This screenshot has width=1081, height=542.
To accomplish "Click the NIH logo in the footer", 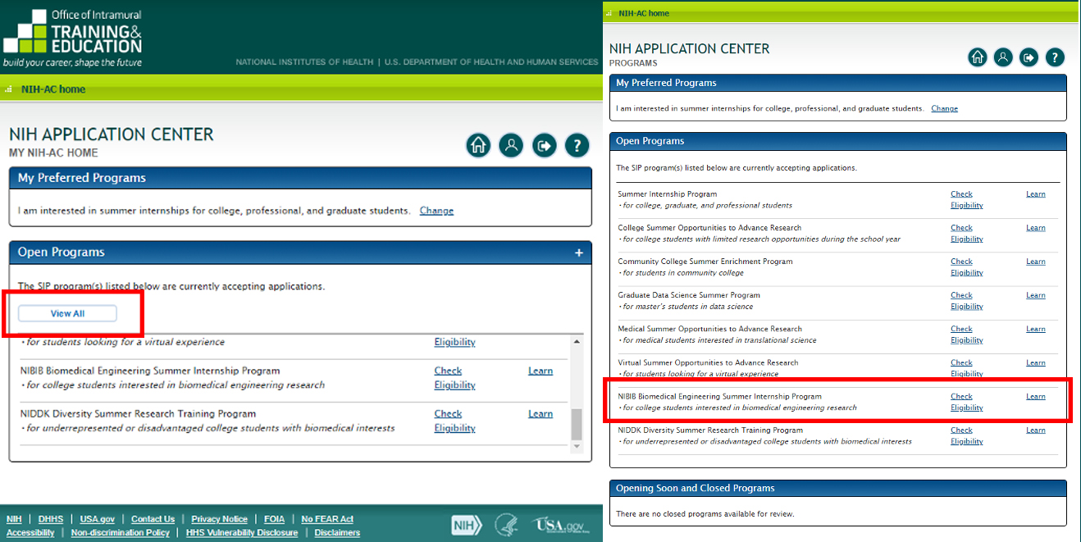I will coord(467,526).
